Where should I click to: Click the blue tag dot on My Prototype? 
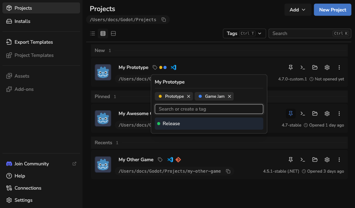point(165,68)
